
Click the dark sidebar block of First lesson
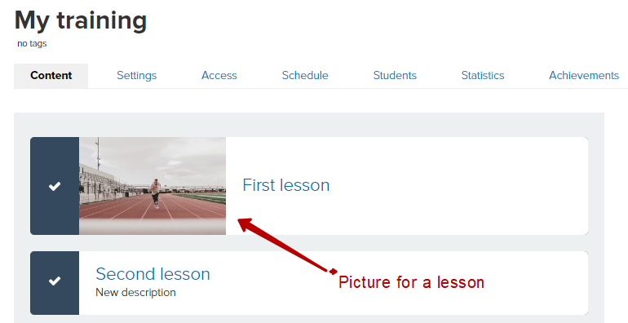coord(55,186)
